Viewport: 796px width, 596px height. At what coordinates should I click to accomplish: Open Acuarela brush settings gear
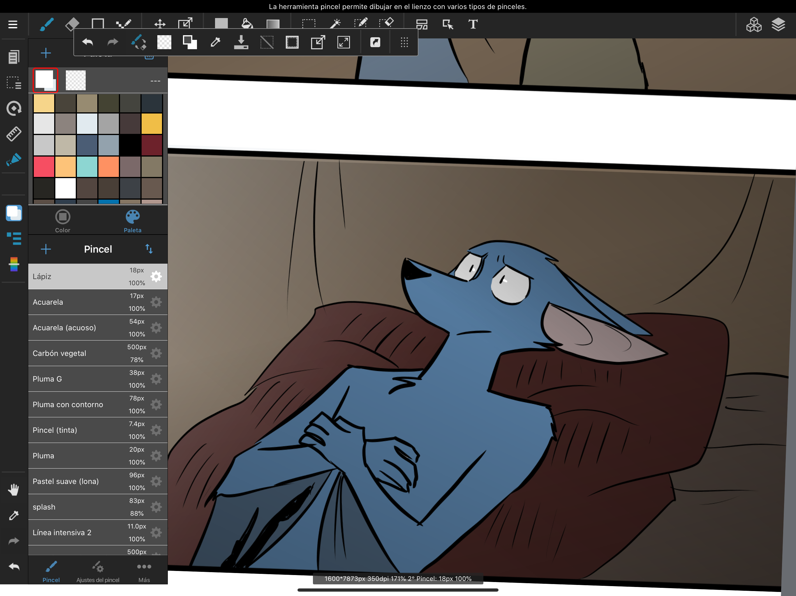coord(156,302)
